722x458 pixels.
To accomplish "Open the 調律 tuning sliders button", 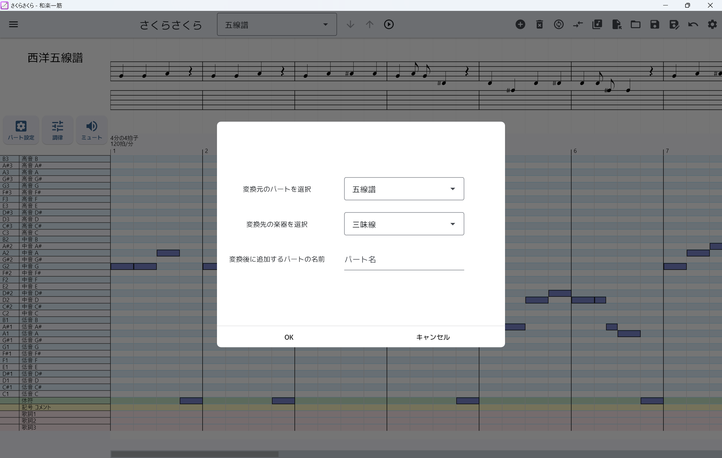I will [x=58, y=130].
